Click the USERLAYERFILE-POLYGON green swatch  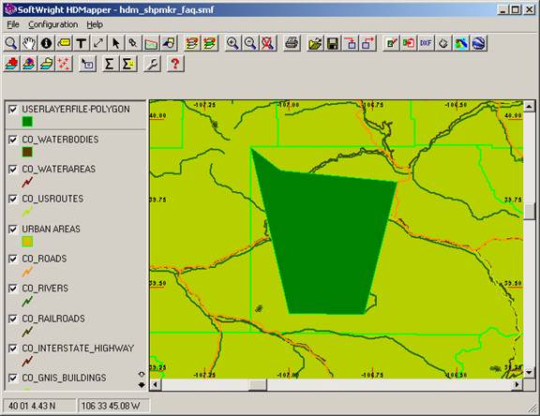pos(27,122)
